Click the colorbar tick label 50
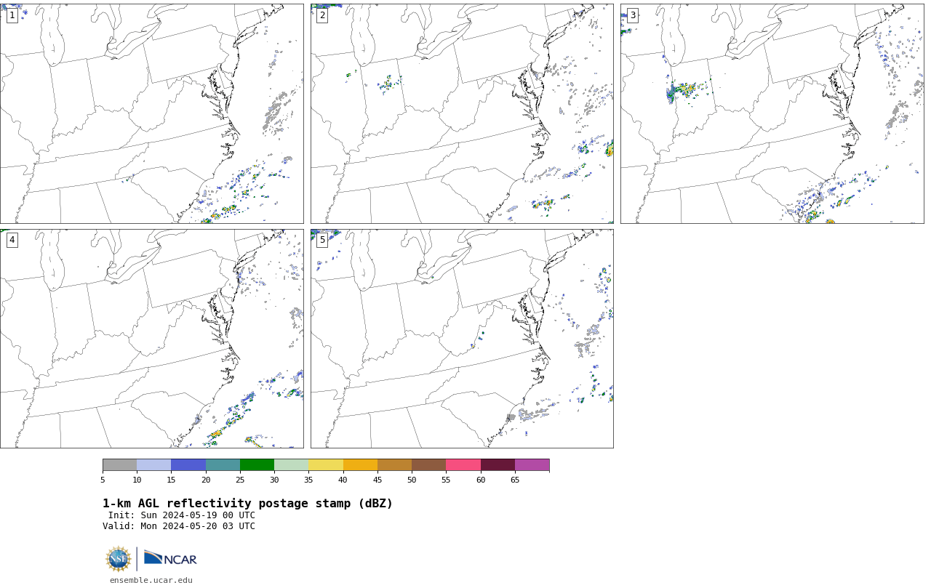 point(412,480)
